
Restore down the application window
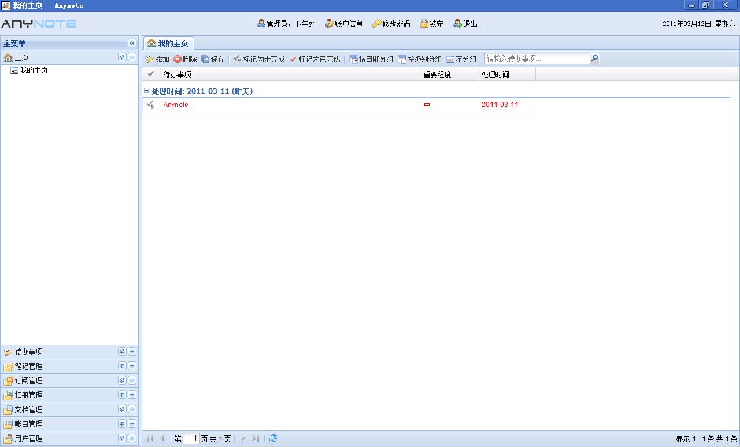[x=705, y=5]
